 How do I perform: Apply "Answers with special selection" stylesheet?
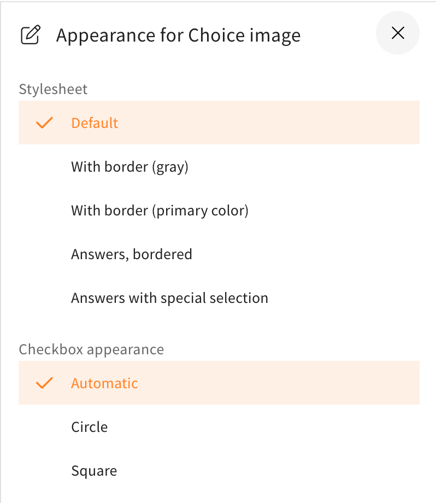(169, 298)
